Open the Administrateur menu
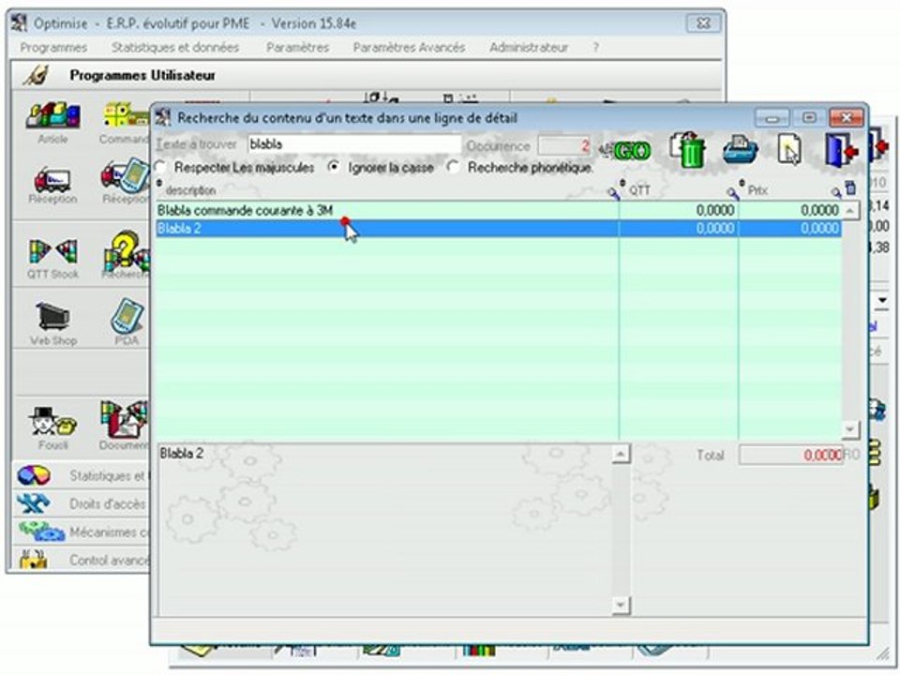Screen dimensions: 900x675 [529, 48]
